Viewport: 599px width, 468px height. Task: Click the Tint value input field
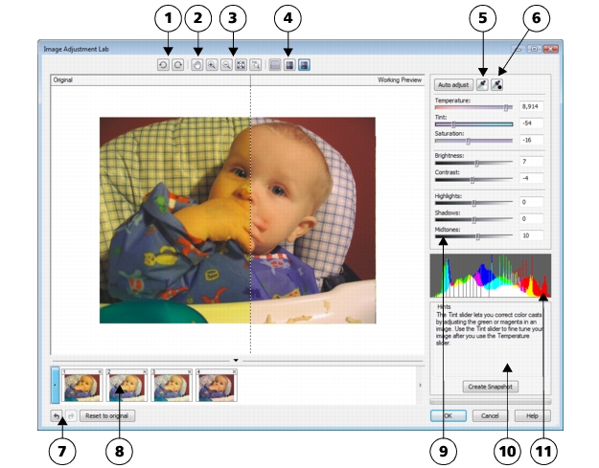tap(532, 123)
